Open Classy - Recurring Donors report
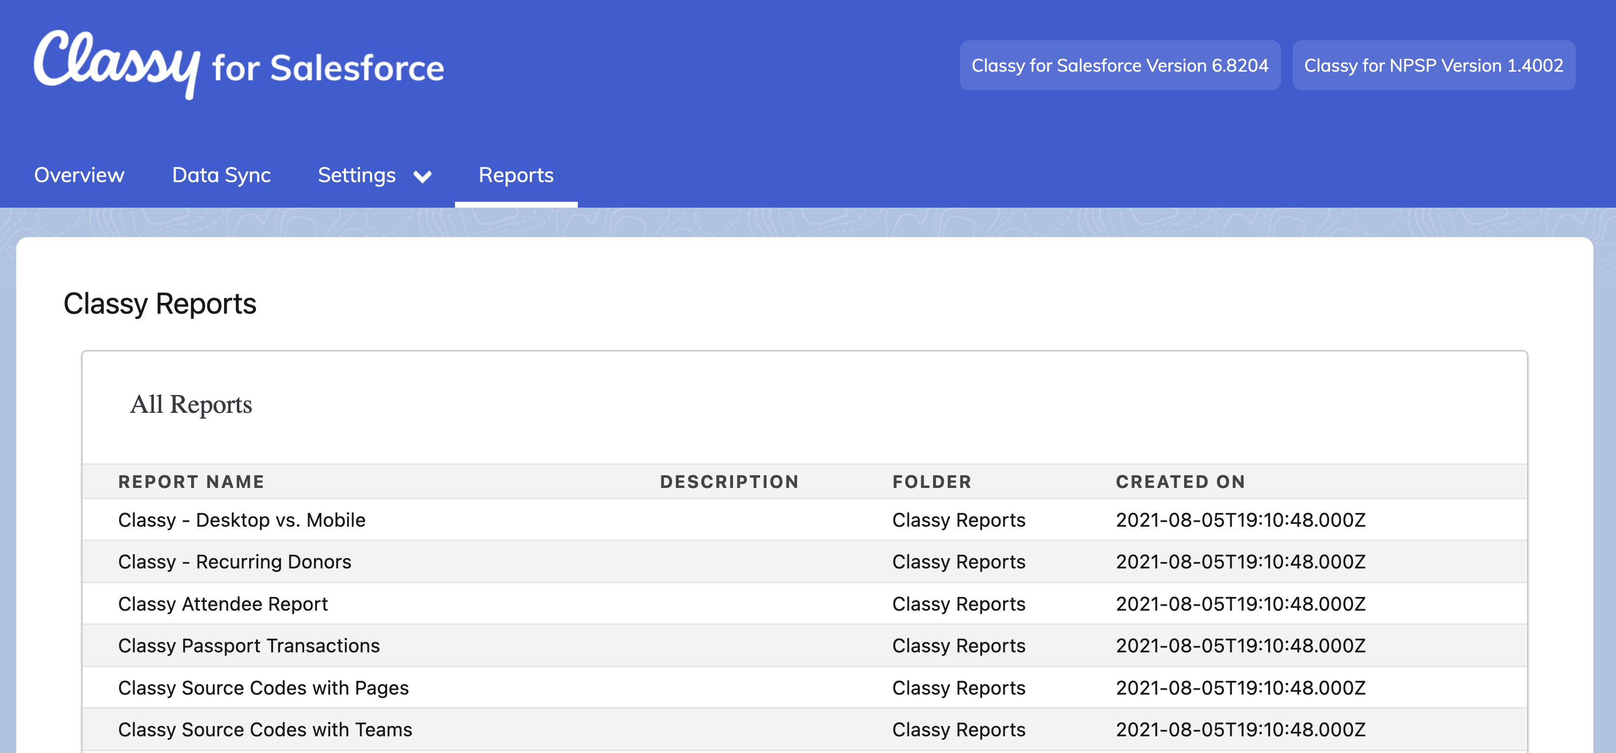 pos(235,562)
